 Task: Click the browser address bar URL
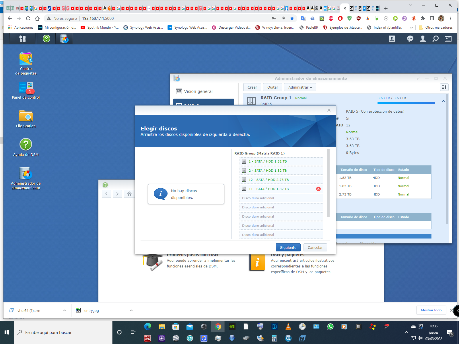(x=98, y=18)
